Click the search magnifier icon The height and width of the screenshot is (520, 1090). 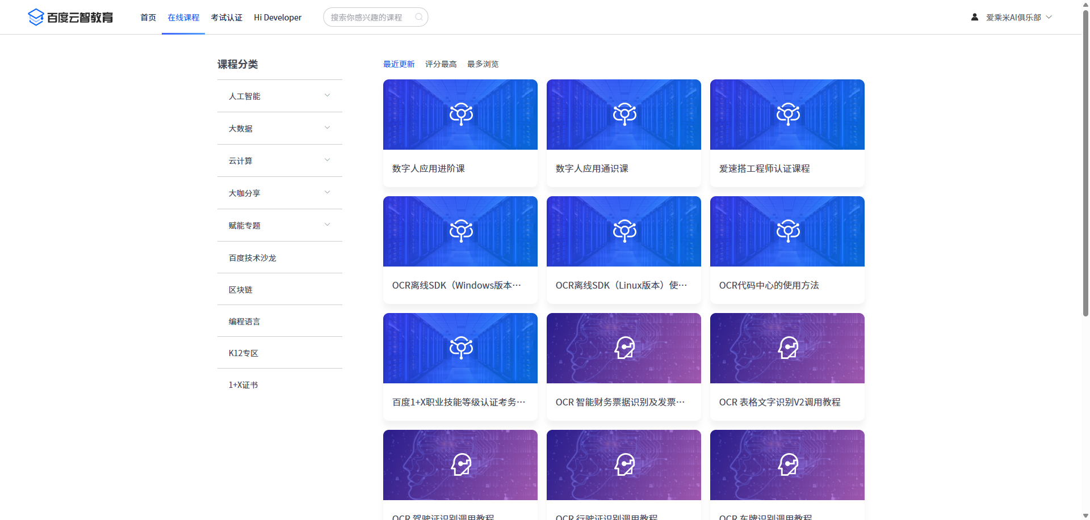(x=419, y=17)
